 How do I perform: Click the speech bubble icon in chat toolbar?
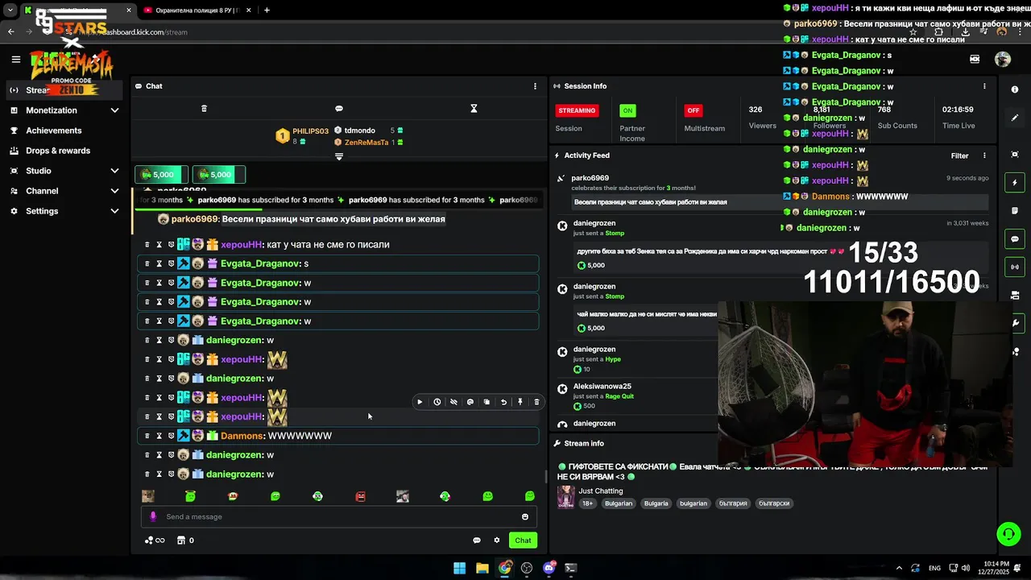point(339,108)
